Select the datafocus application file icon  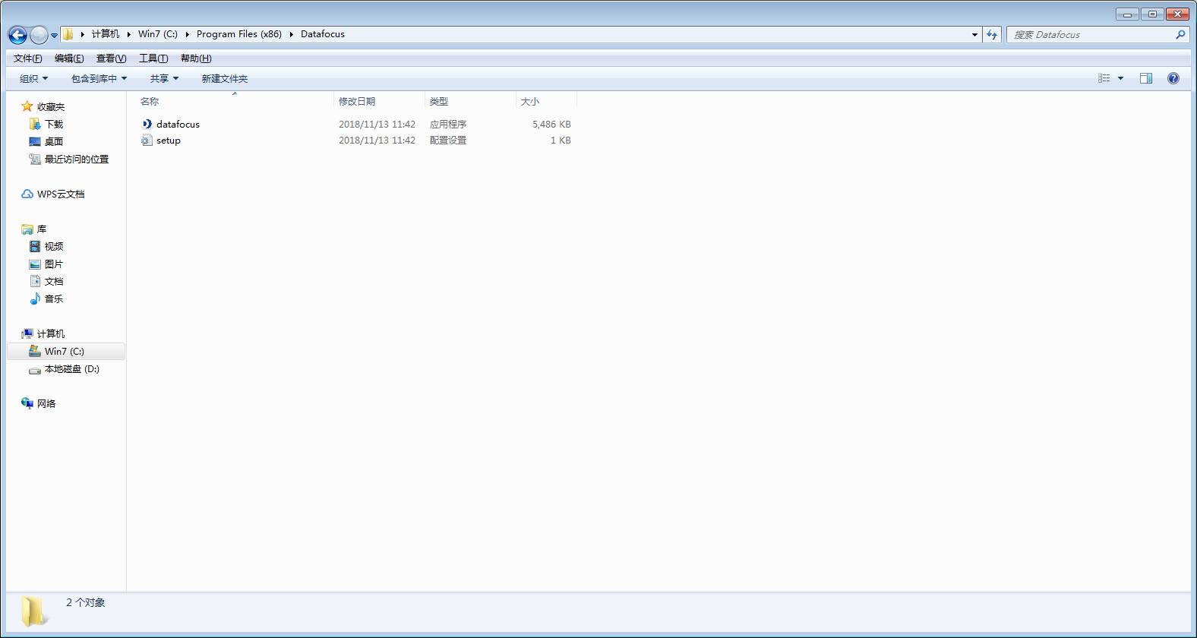pyautogui.click(x=147, y=124)
